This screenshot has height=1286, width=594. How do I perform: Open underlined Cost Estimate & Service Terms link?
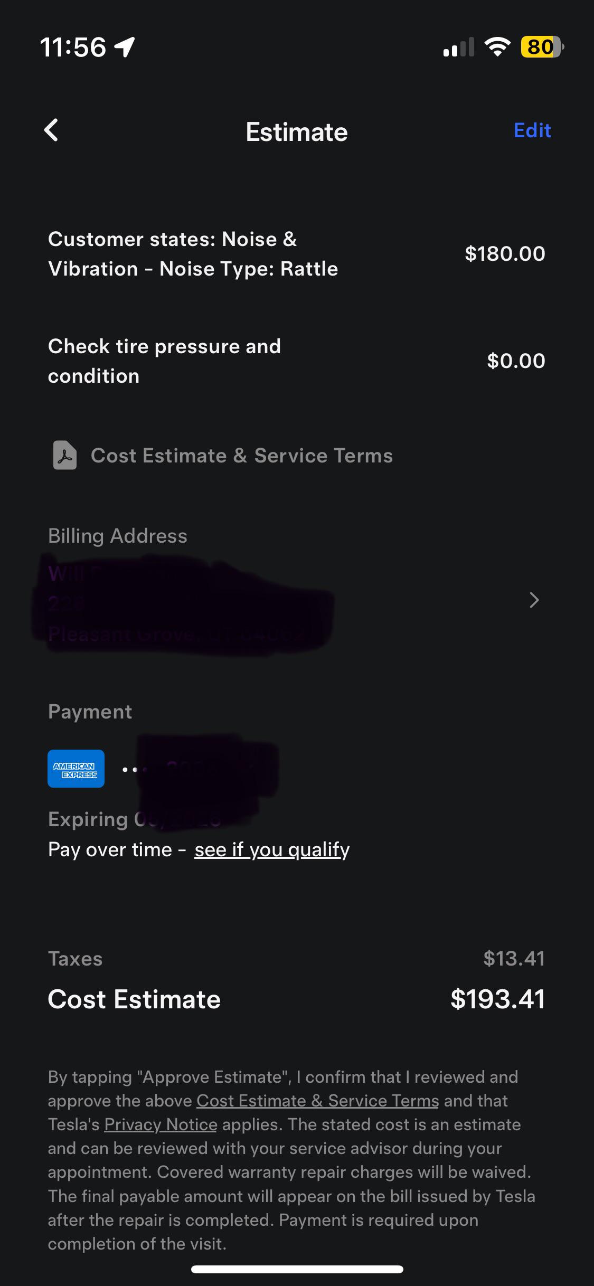(317, 1101)
